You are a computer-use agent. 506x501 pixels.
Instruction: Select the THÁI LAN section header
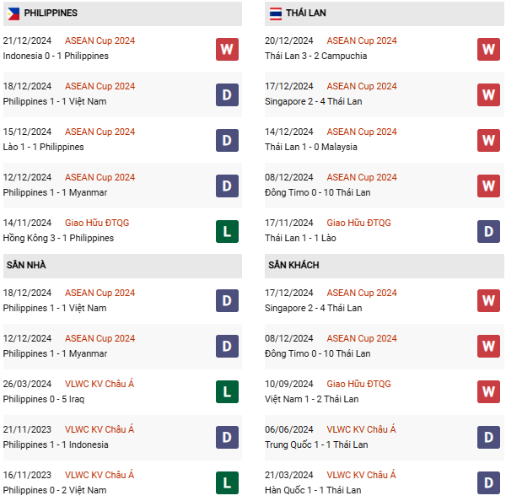coord(305,13)
